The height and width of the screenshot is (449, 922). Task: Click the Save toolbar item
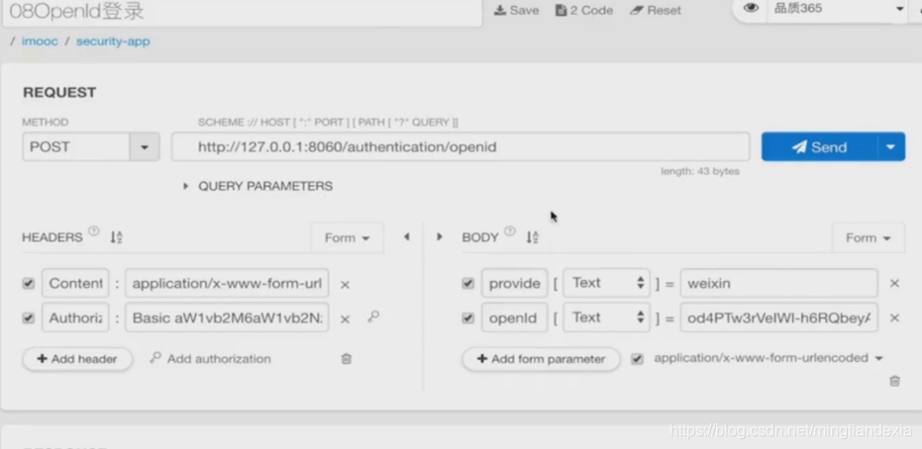(516, 11)
